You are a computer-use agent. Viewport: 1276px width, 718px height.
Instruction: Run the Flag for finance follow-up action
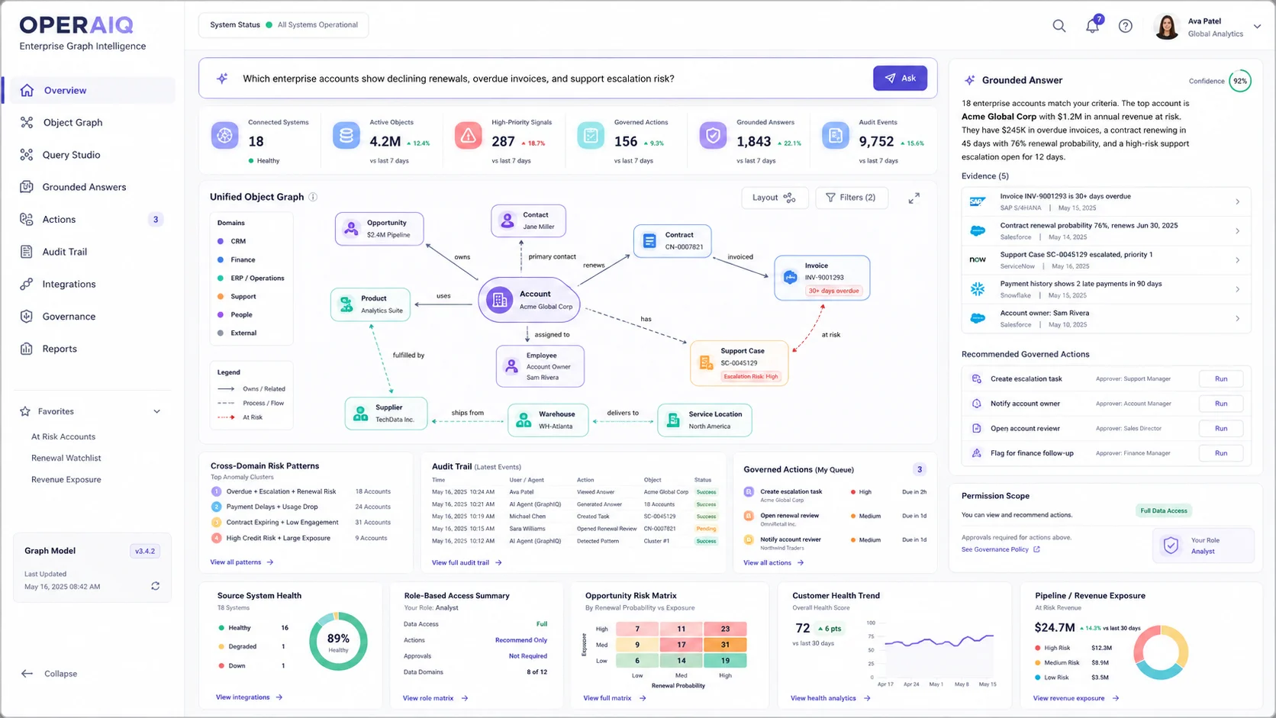coord(1221,453)
